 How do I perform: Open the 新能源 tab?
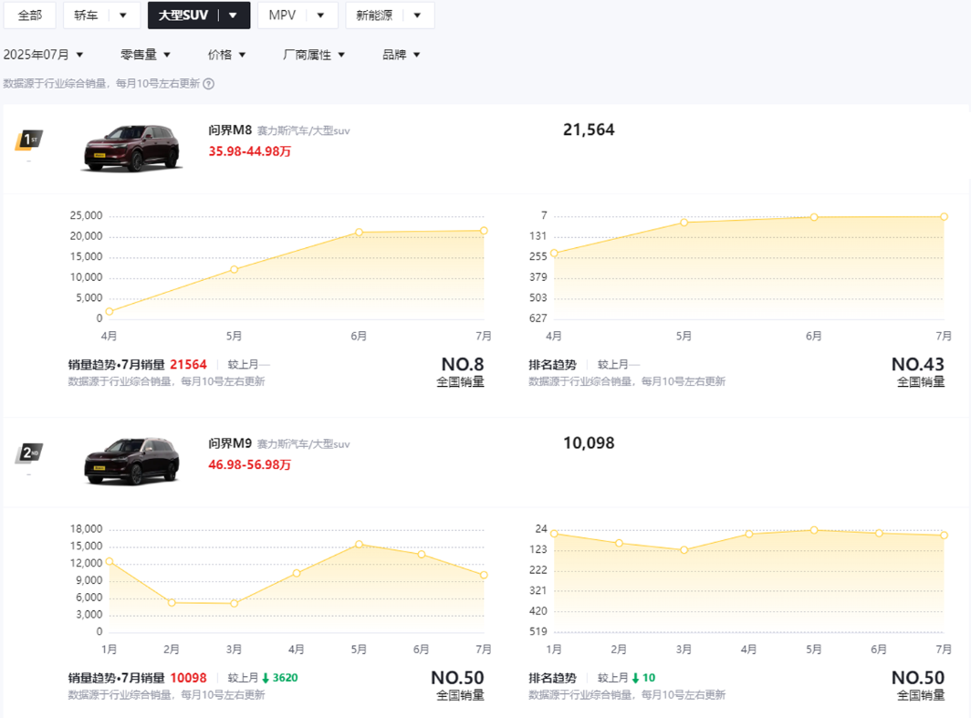pos(374,16)
